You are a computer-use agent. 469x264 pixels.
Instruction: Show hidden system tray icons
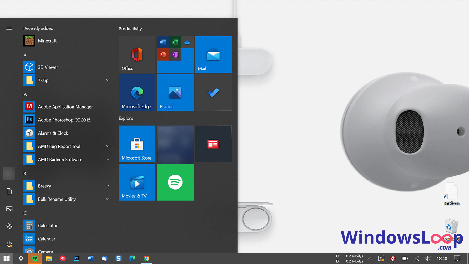[x=370, y=258]
